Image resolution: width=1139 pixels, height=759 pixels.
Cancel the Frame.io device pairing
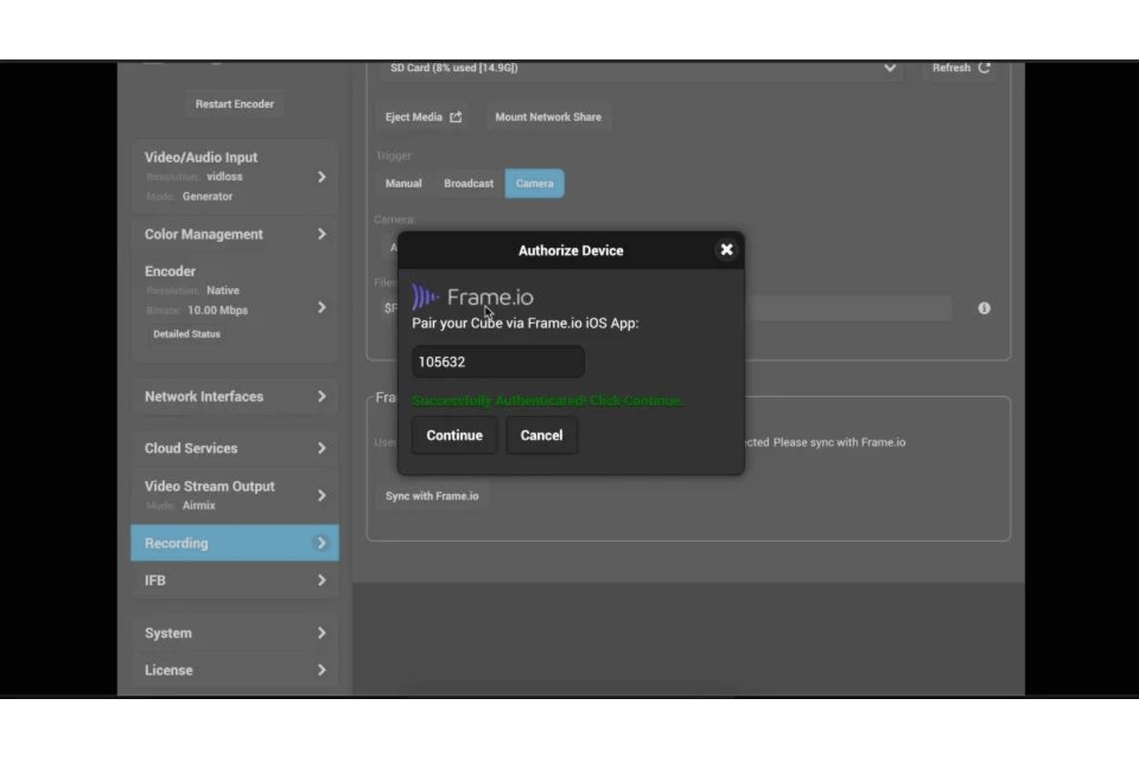point(541,435)
